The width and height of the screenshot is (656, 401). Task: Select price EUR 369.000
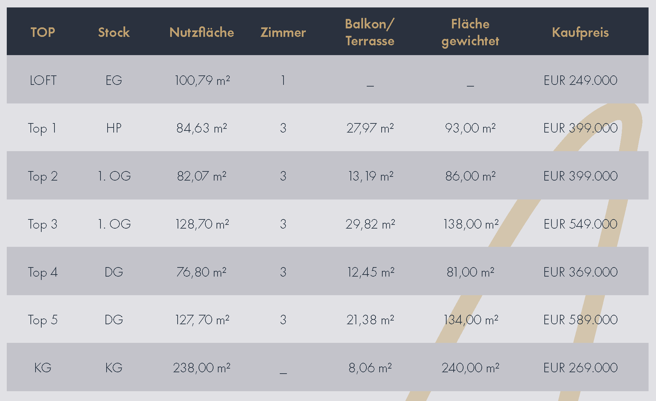pyautogui.click(x=580, y=272)
